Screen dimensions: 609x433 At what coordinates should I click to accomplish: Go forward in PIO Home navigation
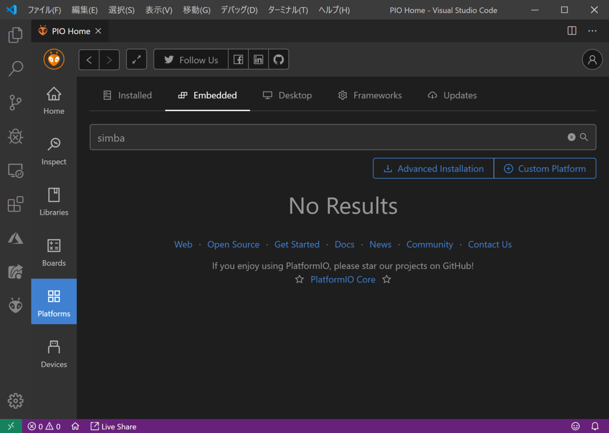pyautogui.click(x=109, y=60)
